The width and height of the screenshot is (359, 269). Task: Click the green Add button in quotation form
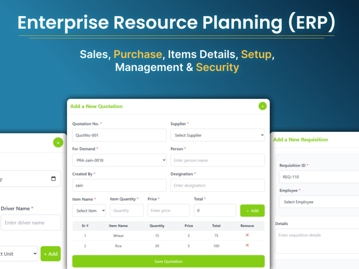252,211
